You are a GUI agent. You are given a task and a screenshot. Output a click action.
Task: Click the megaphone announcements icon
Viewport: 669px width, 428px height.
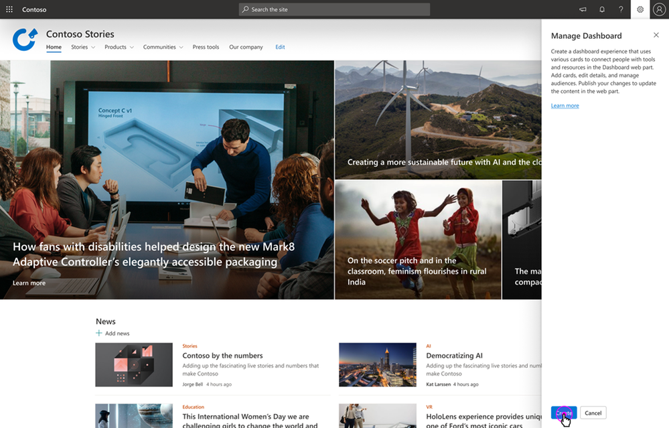[583, 9]
